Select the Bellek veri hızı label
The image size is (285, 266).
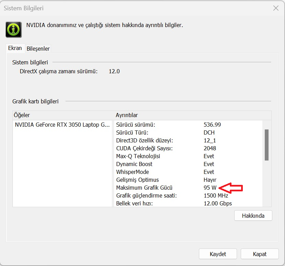click(134, 203)
